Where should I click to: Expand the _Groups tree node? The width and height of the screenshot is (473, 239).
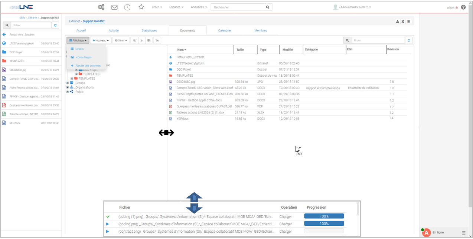pos(68,83)
